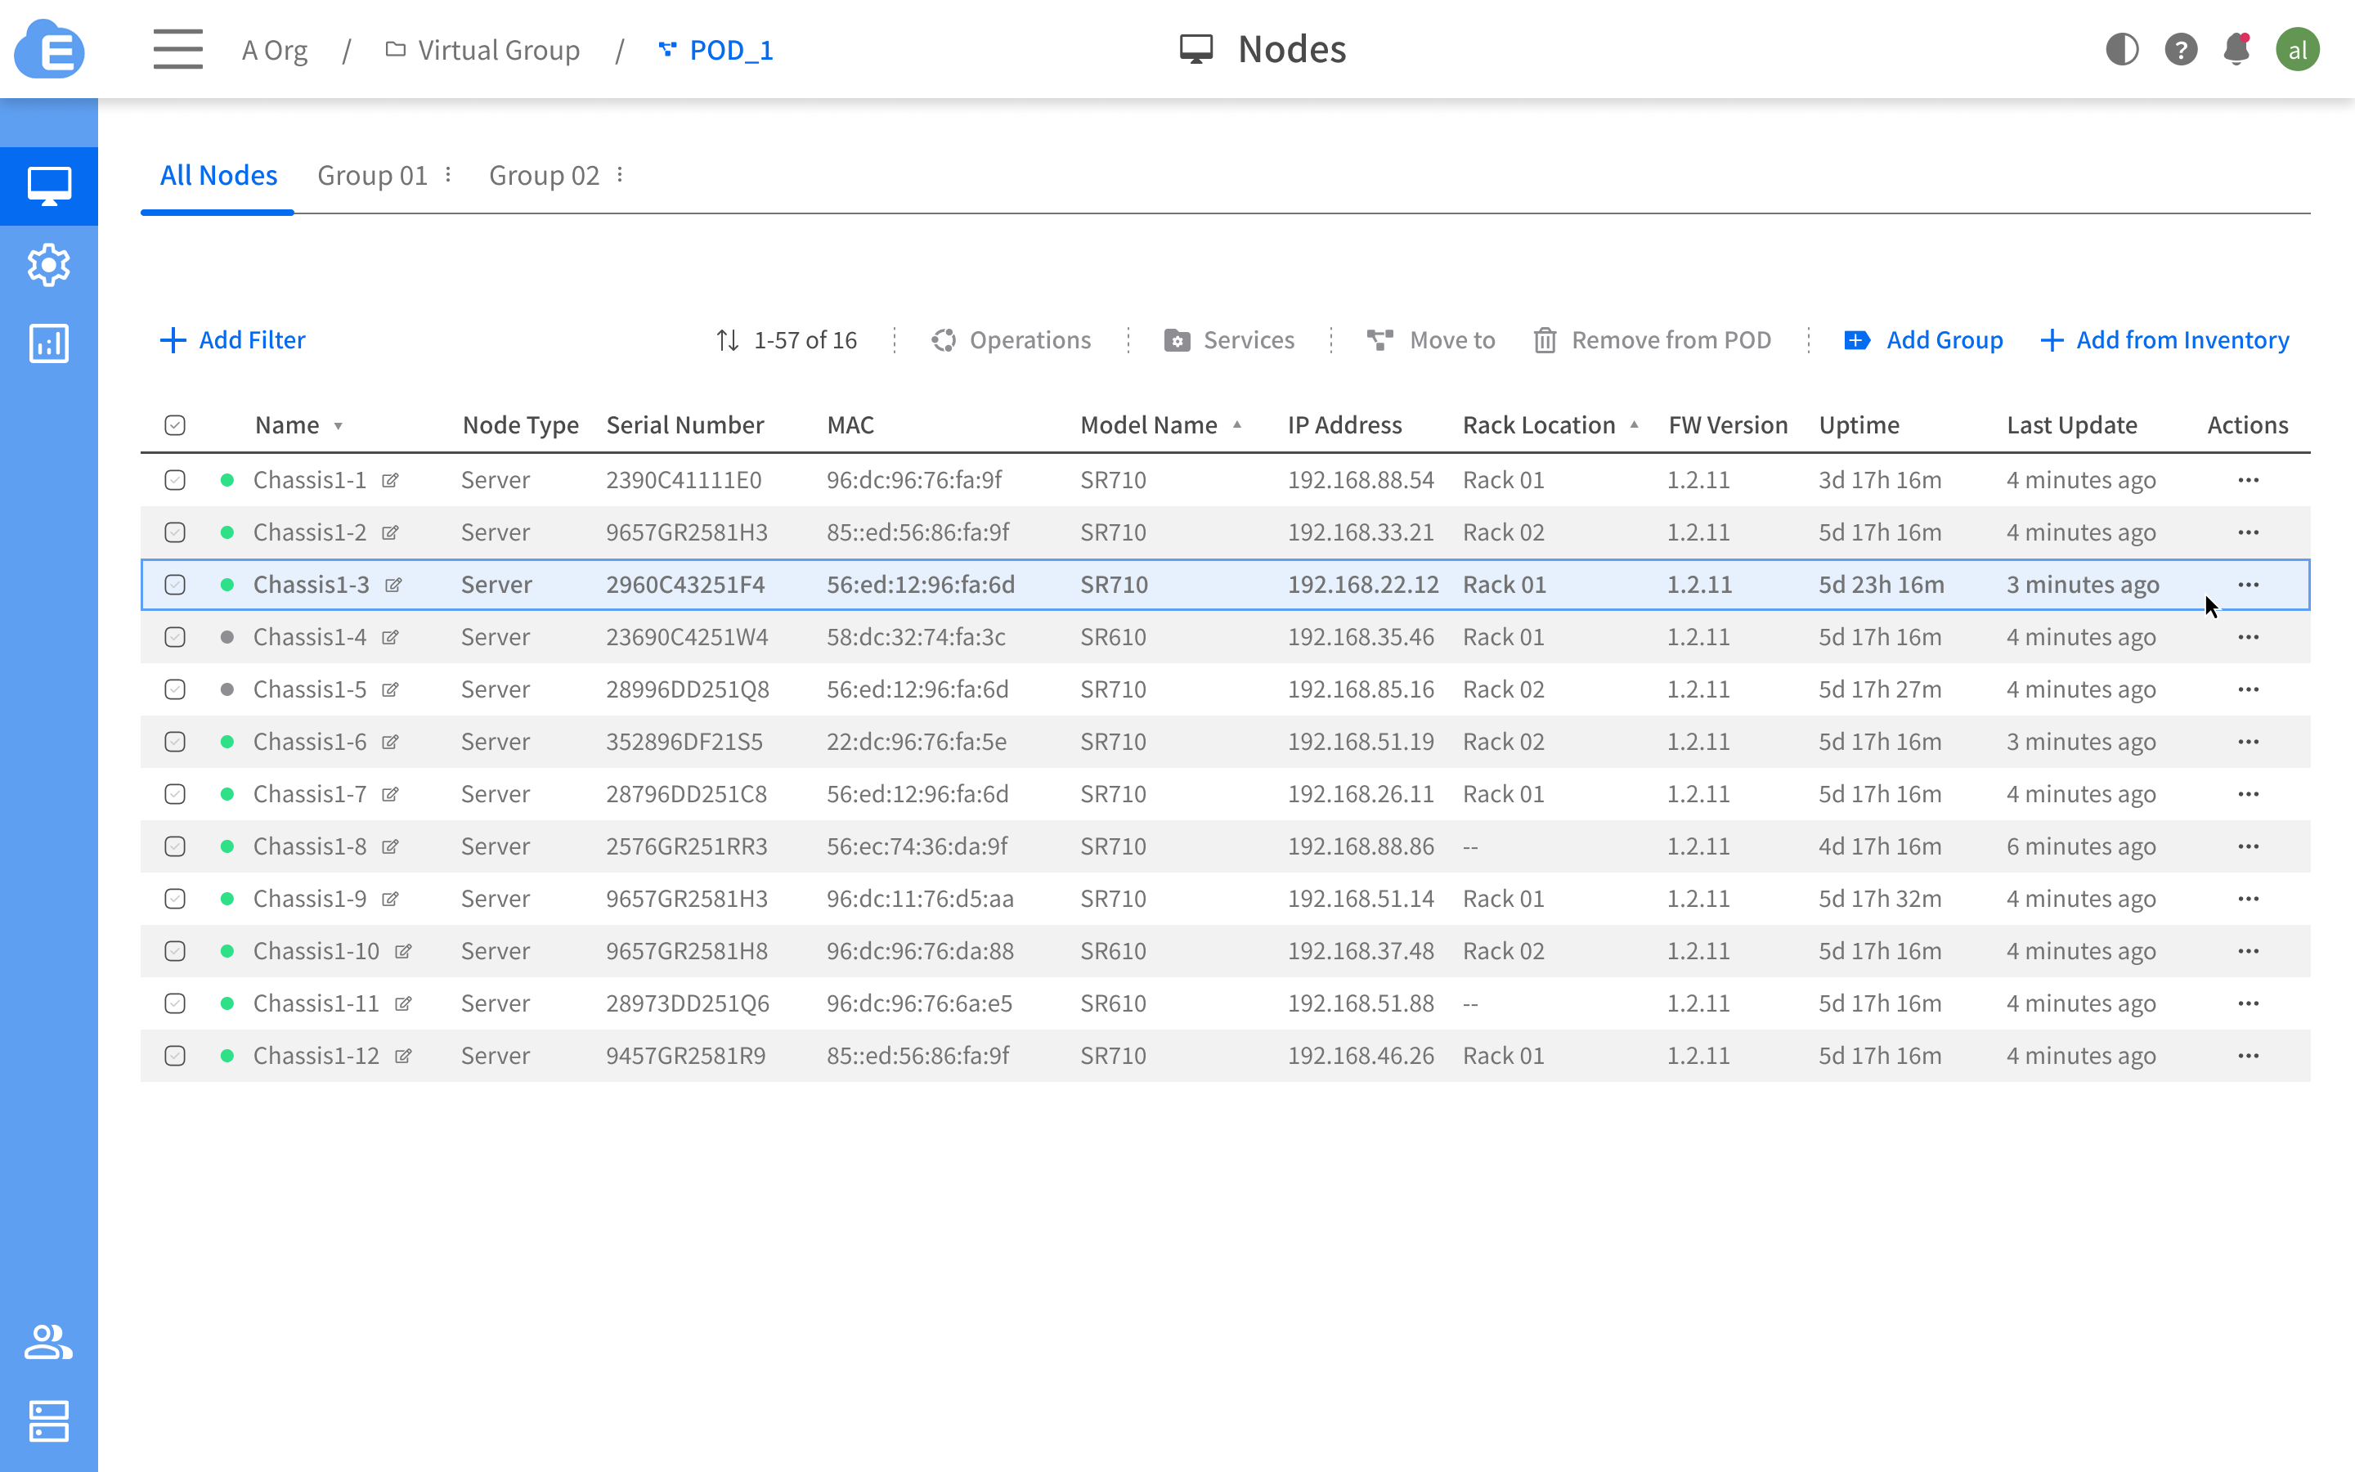
Task: Toggle the select-all header checkbox
Action: (x=175, y=425)
